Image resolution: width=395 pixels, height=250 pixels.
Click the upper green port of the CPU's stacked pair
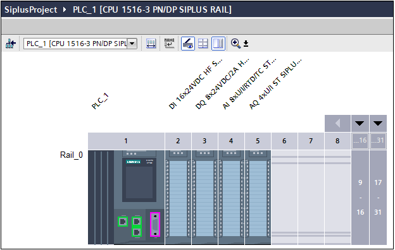pos(137,222)
